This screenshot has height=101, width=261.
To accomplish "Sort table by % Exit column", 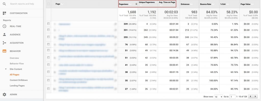I will click(x=223, y=4).
